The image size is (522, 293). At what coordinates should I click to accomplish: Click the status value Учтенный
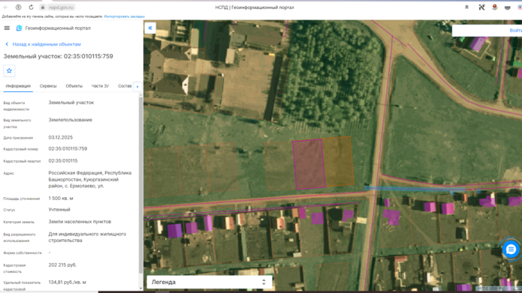59,210
